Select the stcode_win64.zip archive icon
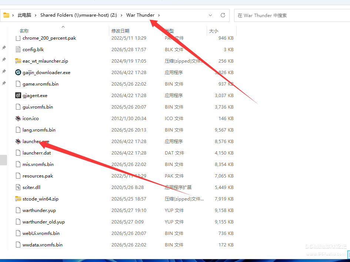Image resolution: width=350 pixels, height=262 pixels. point(18,199)
